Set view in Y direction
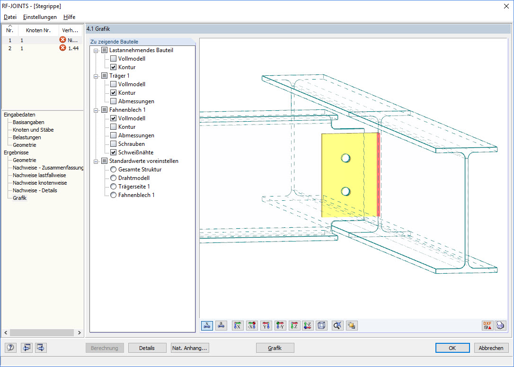 [266, 325]
